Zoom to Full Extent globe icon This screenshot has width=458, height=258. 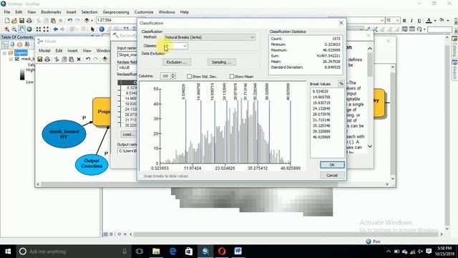[x=29, y=29]
